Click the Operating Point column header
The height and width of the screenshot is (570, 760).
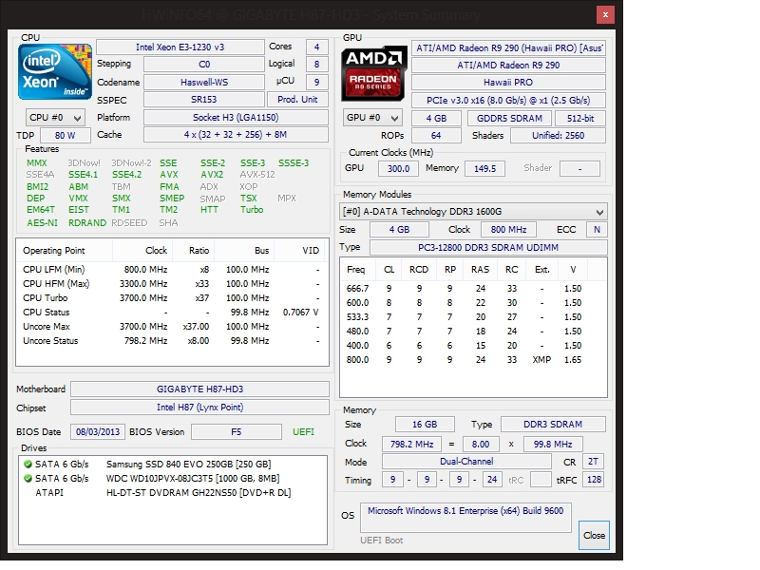(x=65, y=251)
